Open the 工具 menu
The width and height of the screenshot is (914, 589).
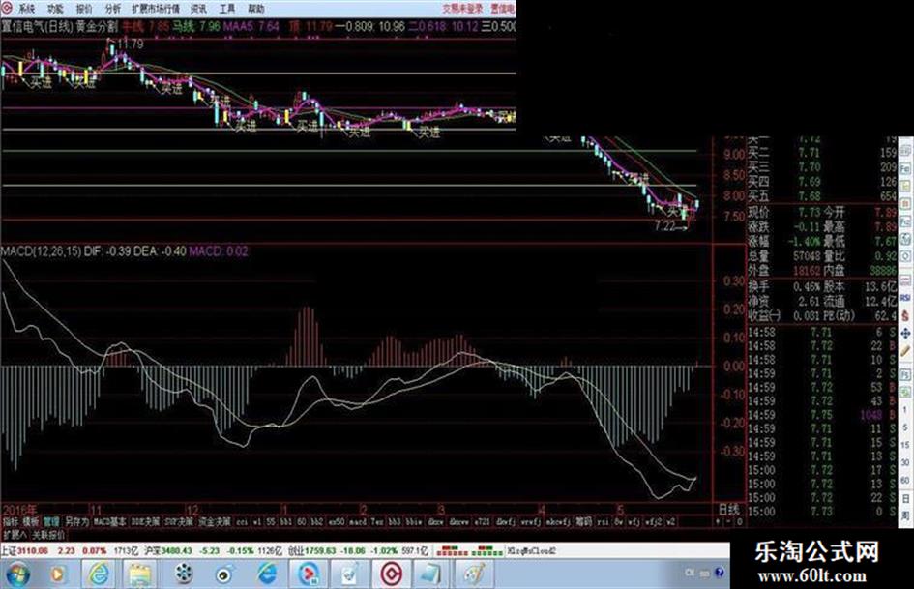click(x=227, y=9)
